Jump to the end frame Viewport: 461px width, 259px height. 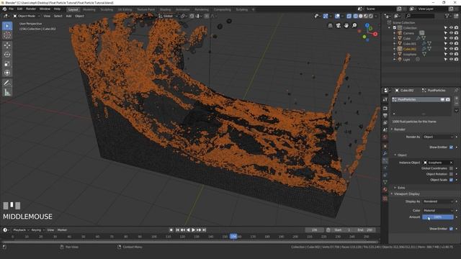coord(204,230)
